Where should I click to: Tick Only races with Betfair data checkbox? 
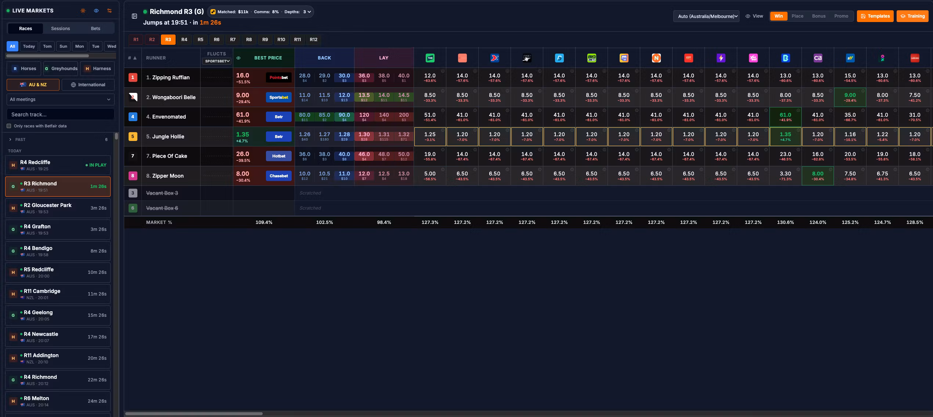point(9,126)
